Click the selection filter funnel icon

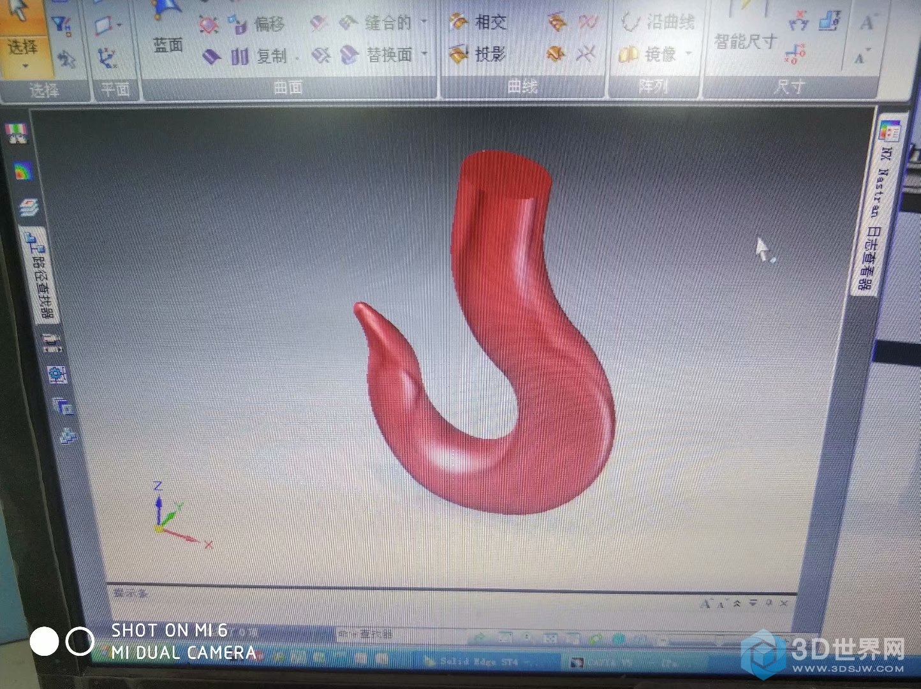[62, 25]
